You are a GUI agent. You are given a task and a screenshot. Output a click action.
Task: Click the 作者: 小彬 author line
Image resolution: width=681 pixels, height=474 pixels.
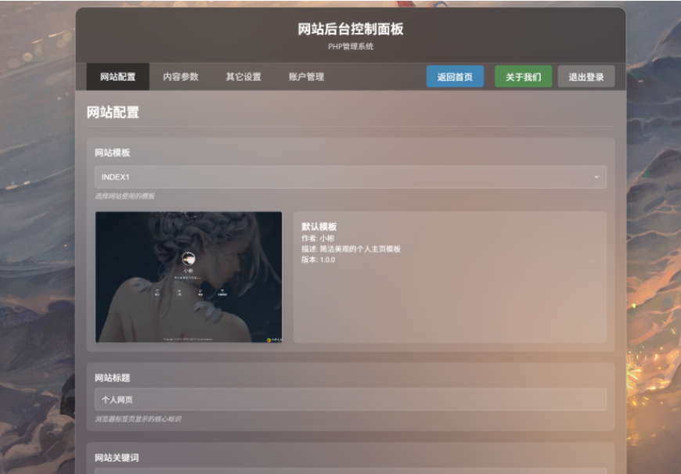318,239
